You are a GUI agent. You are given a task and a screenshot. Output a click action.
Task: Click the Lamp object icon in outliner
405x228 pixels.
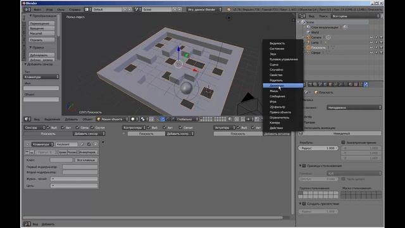[308, 42]
